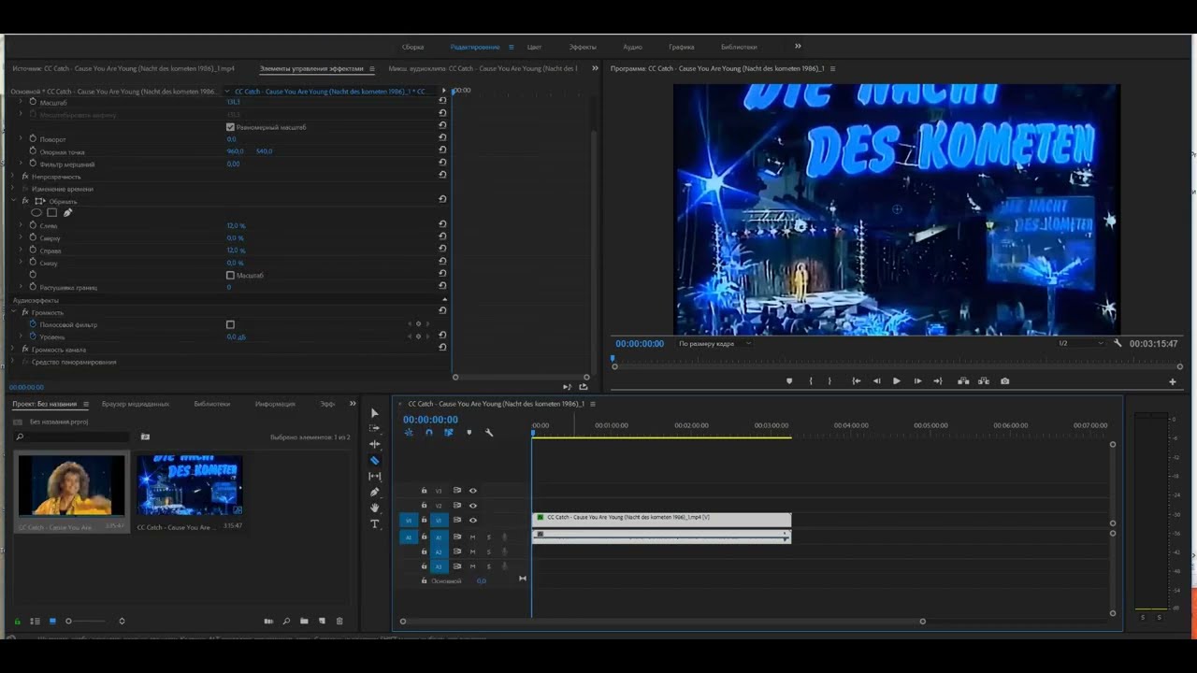Expand Средство панорамирования section

pyautogui.click(x=14, y=362)
